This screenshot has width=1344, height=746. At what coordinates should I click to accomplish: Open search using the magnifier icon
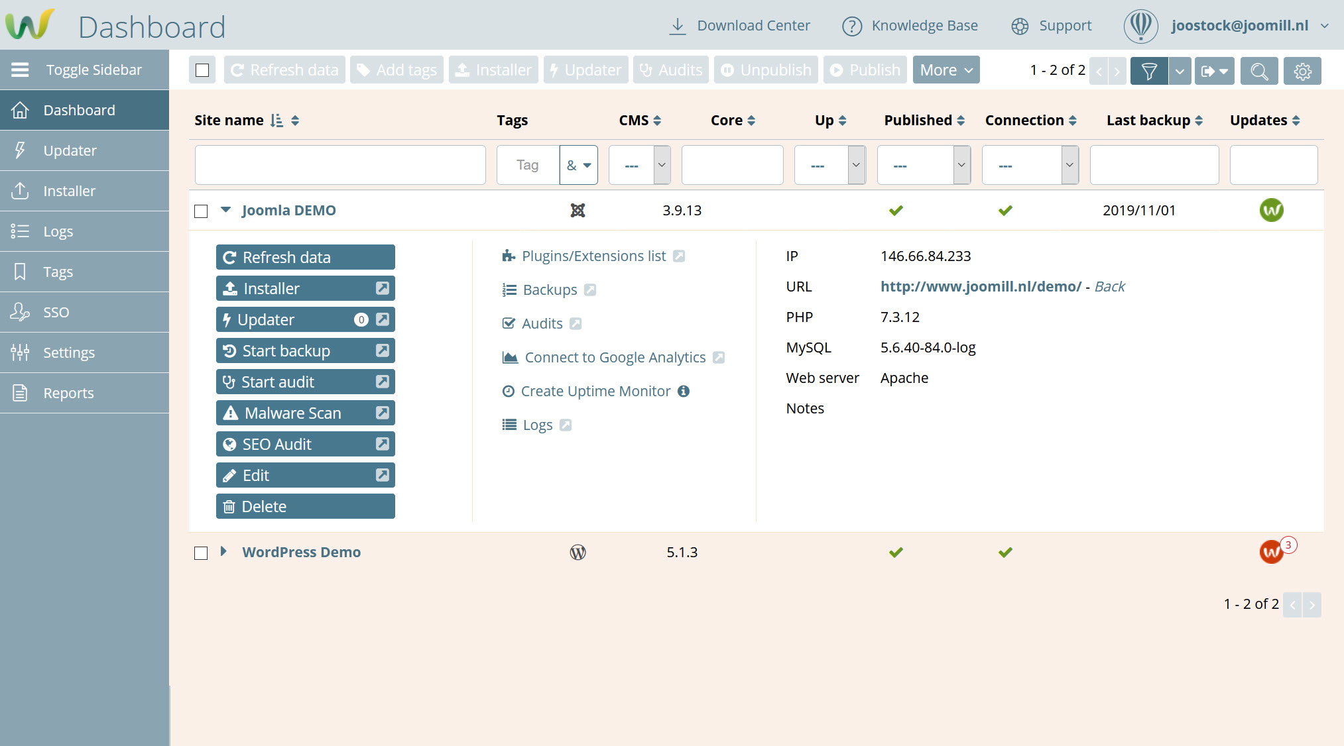click(x=1258, y=70)
